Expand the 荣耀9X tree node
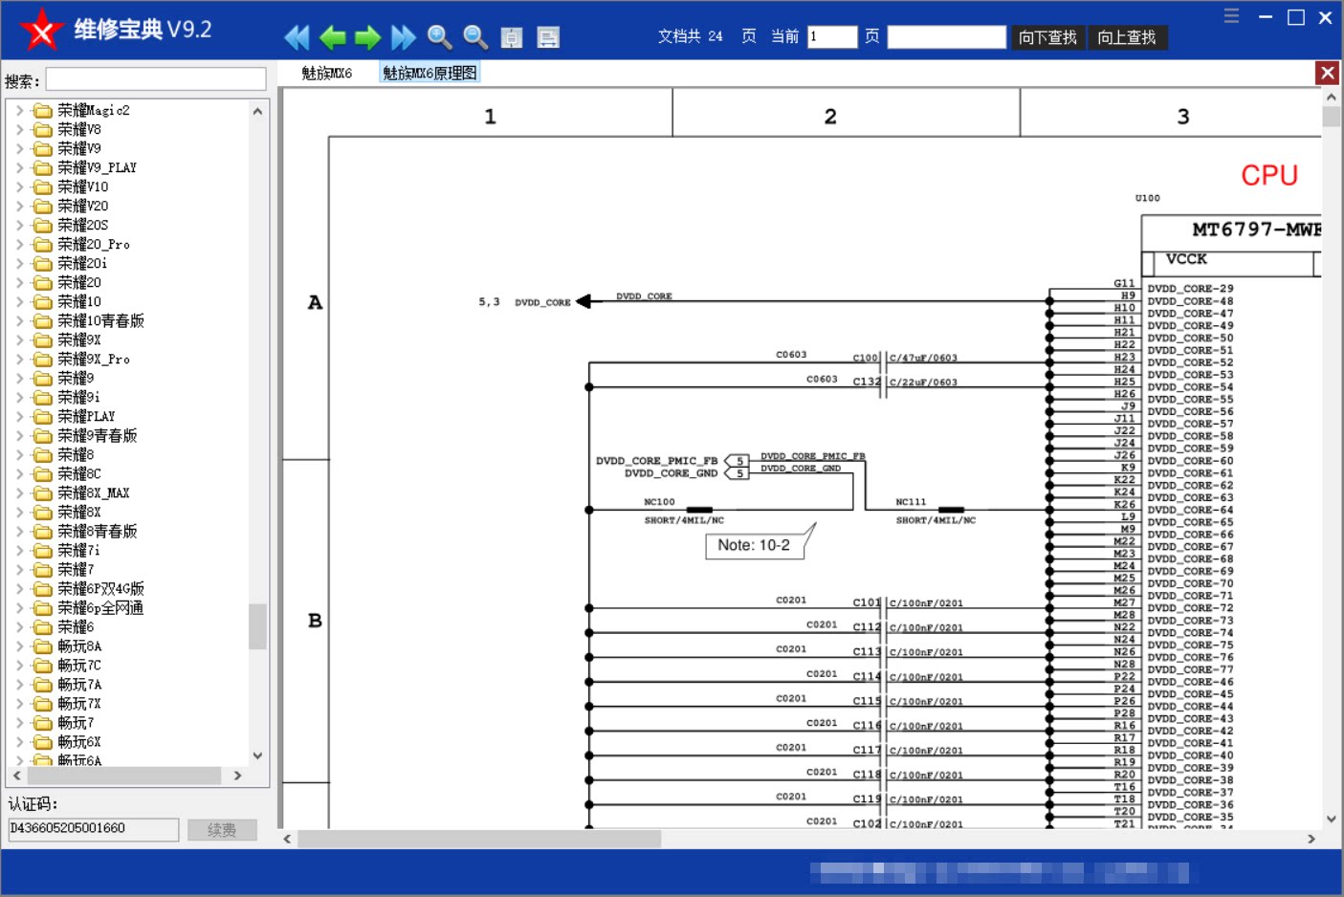1344x897 pixels. (x=19, y=339)
